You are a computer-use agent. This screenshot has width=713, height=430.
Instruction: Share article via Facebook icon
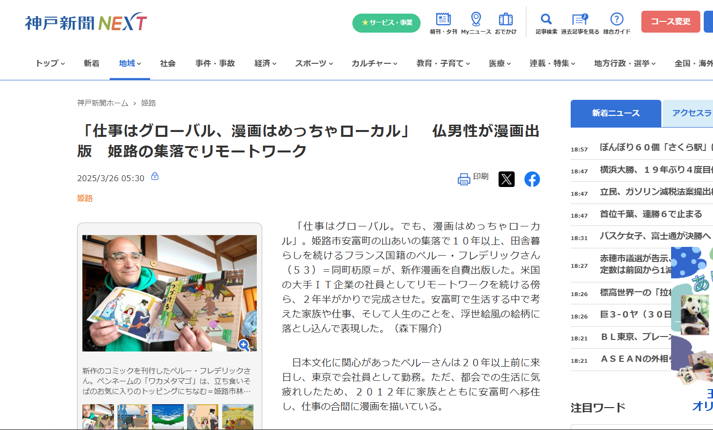(x=532, y=179)
